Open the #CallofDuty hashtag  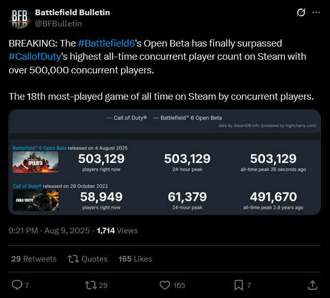pyautogui.click(x=35, y=57)
